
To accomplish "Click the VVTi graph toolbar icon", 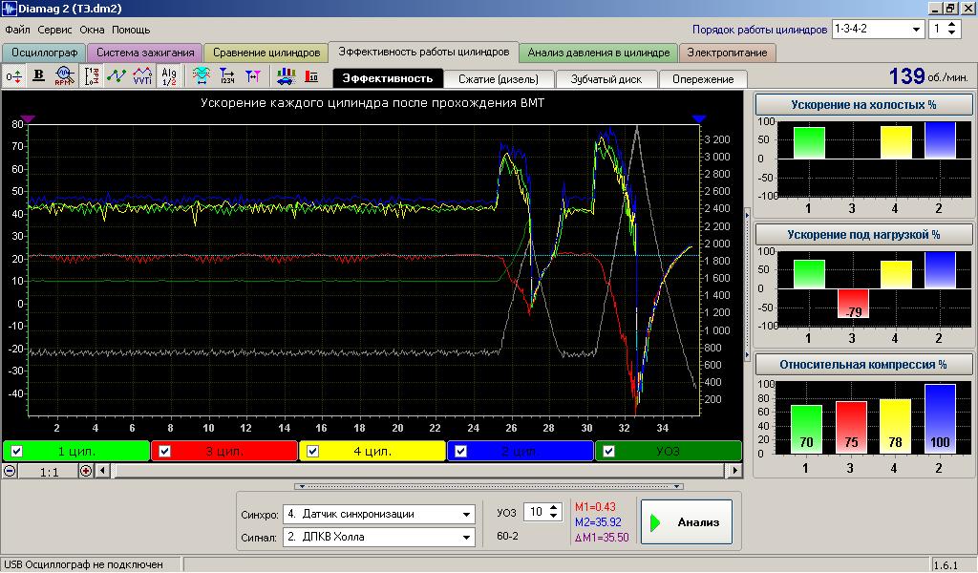I will tap(142, 76).
